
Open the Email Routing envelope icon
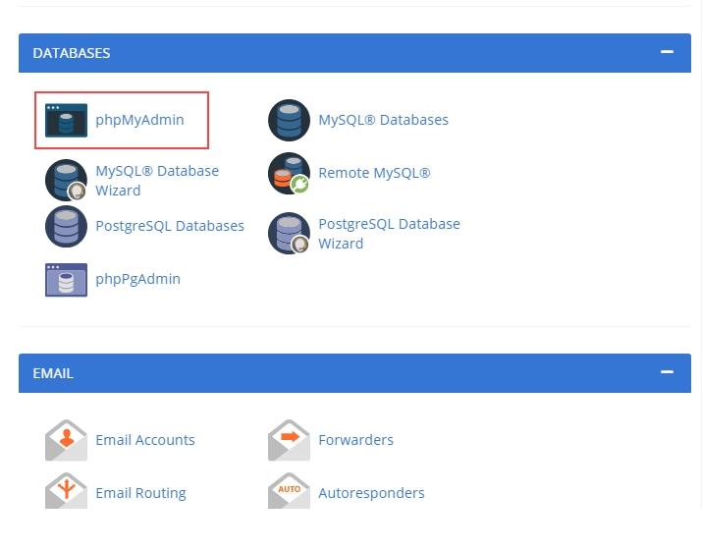[x=66, y=491]
